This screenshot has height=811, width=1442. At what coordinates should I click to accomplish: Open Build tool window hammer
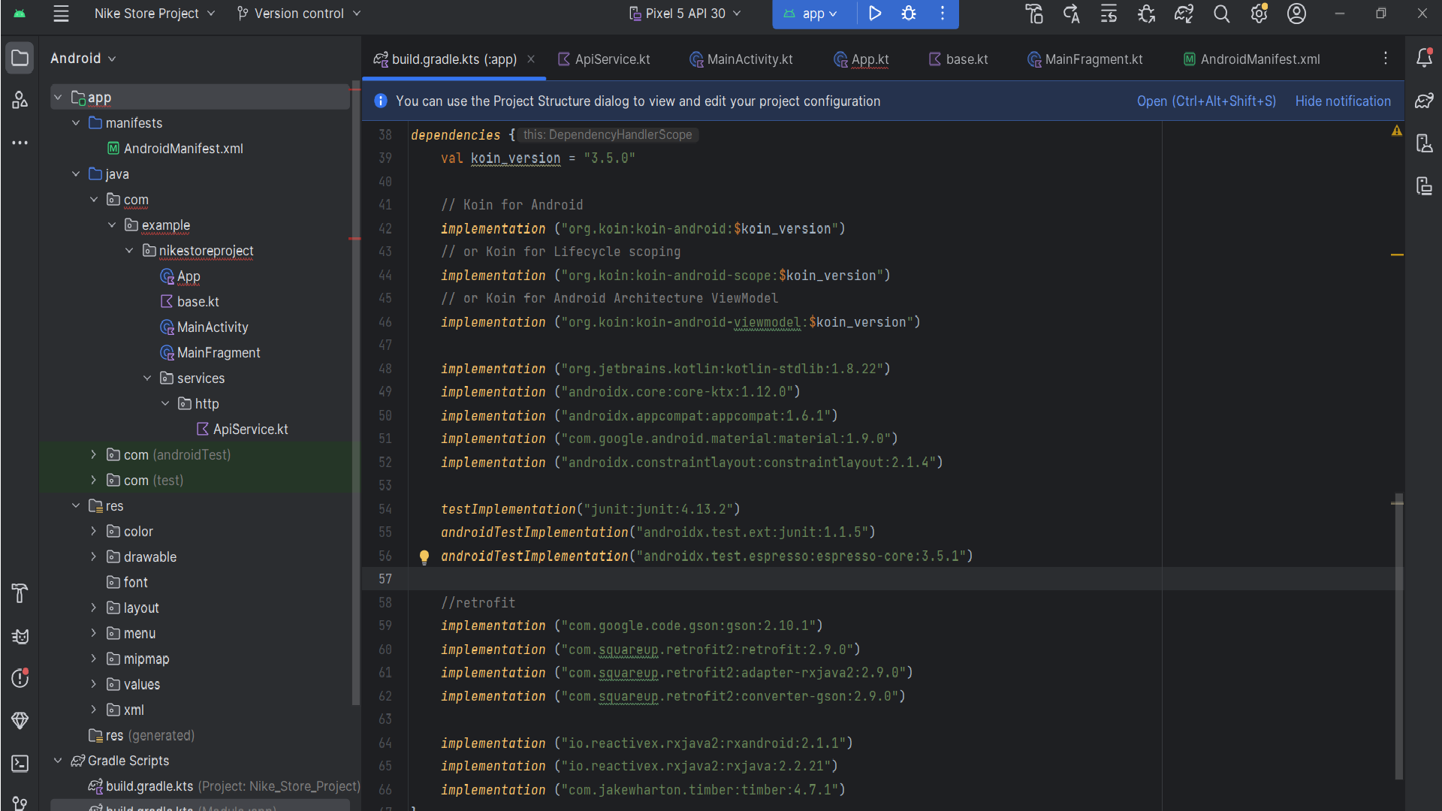coord(20,593)
